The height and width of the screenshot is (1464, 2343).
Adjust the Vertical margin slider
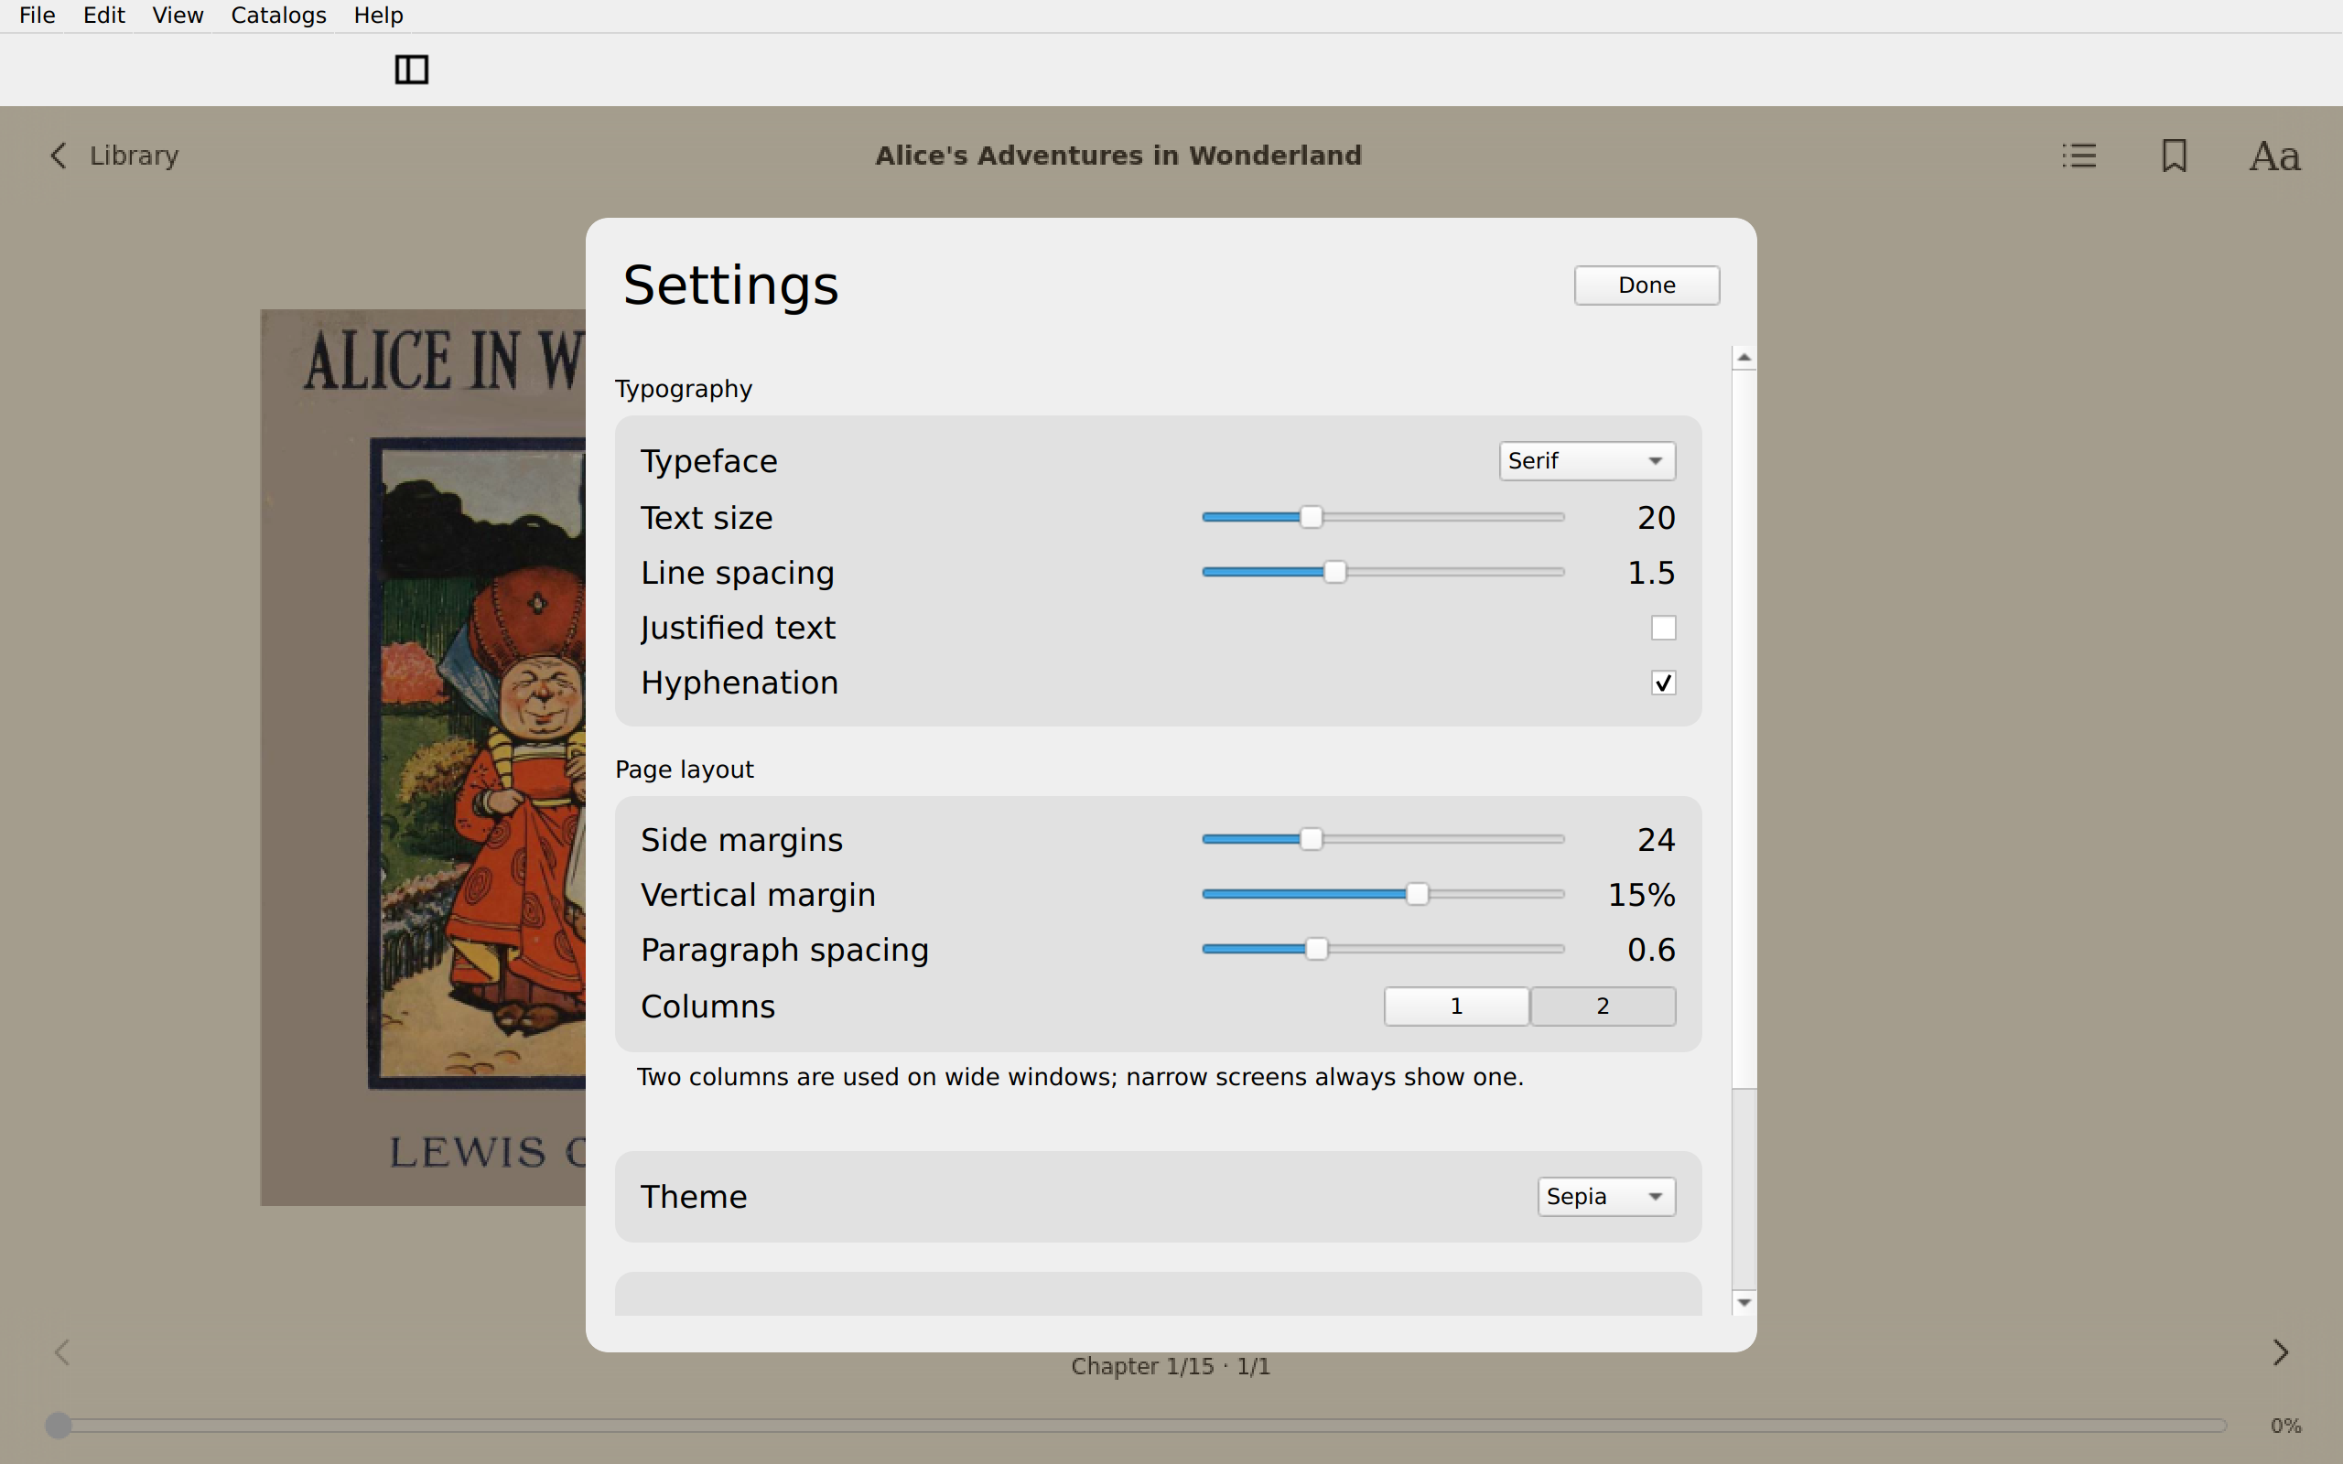click(x=1383, y=894)
